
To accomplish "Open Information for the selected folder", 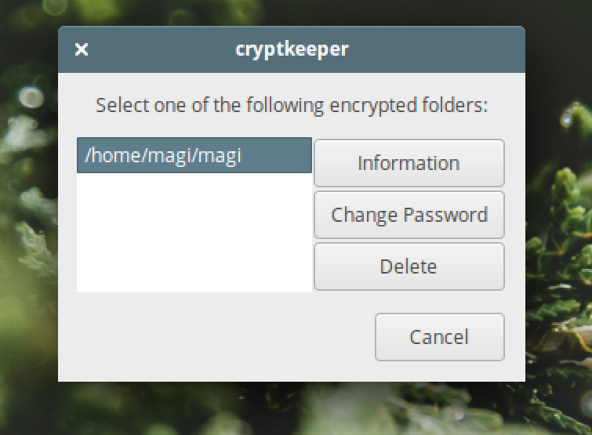I will click(409, 163).
